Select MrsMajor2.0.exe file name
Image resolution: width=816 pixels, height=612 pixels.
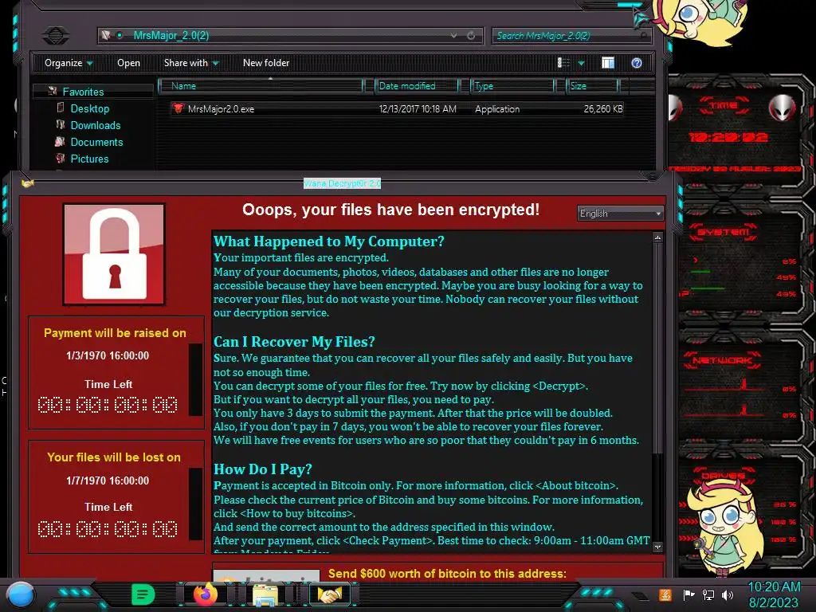click(222, 109)
